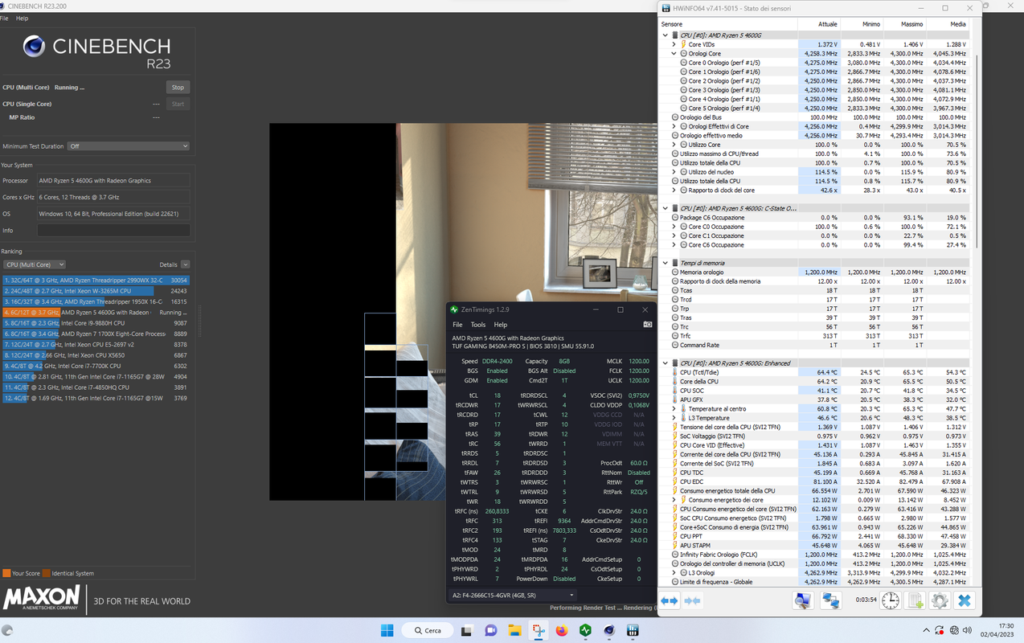Open Cinebench File menu
Viewport: 1024px width, 643px height.
pyautogui.click(x=5, y=18)
